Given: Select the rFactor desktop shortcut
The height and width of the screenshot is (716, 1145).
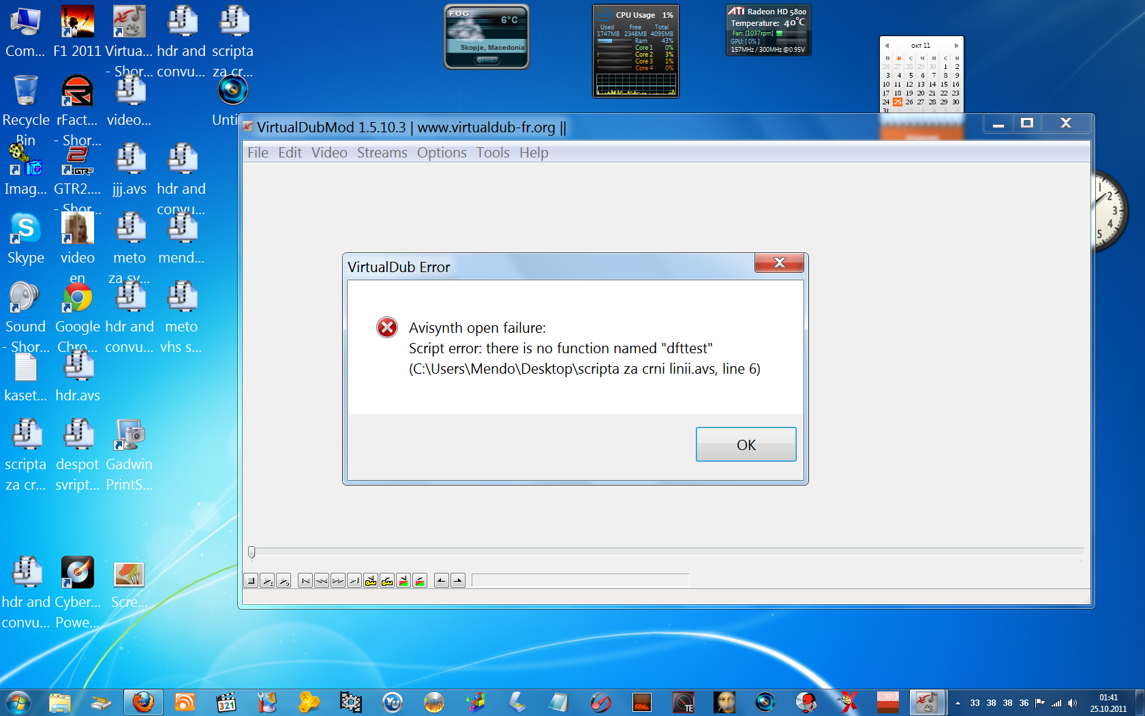Looking at the screenshot, I should click(77, 110).
